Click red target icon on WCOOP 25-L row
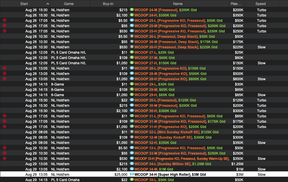The image size is (288, 182). [5, 20]
